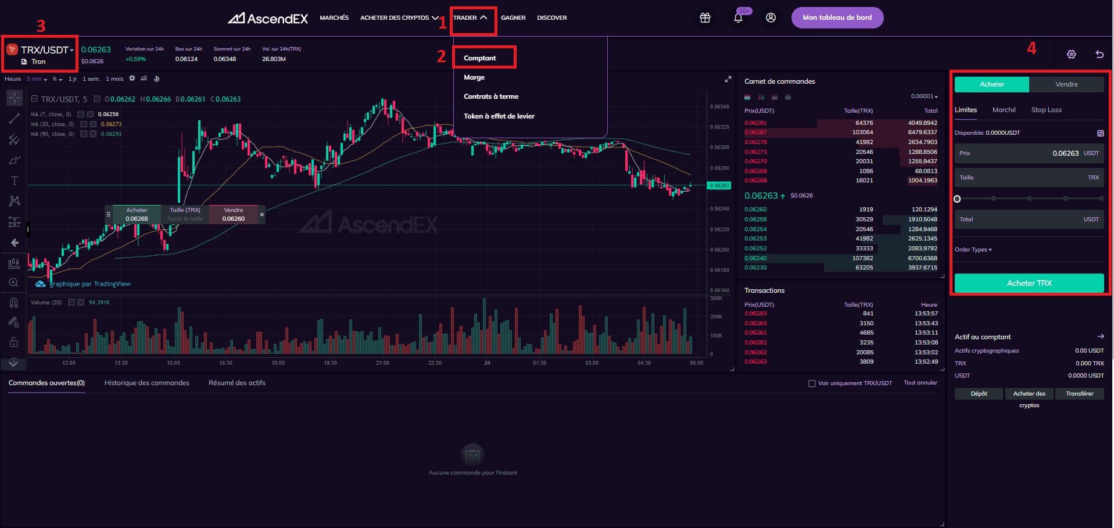Select the brush drawing tool
1114x528 pixels.
(x=15, y=160)
